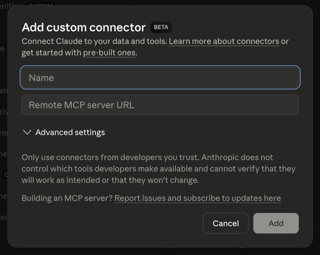Focus the Name input field

pos(160,78)
